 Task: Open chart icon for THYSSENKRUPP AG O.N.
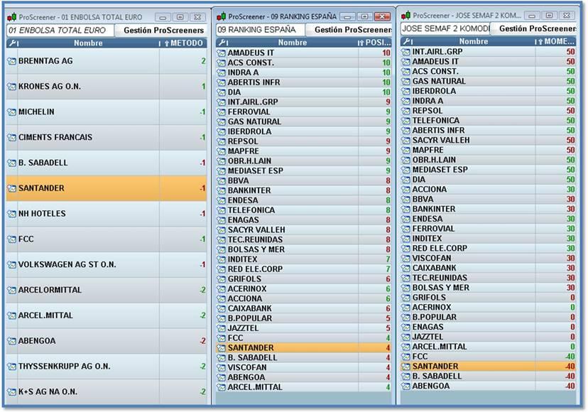pyautogui.click(x=12, y=367)
